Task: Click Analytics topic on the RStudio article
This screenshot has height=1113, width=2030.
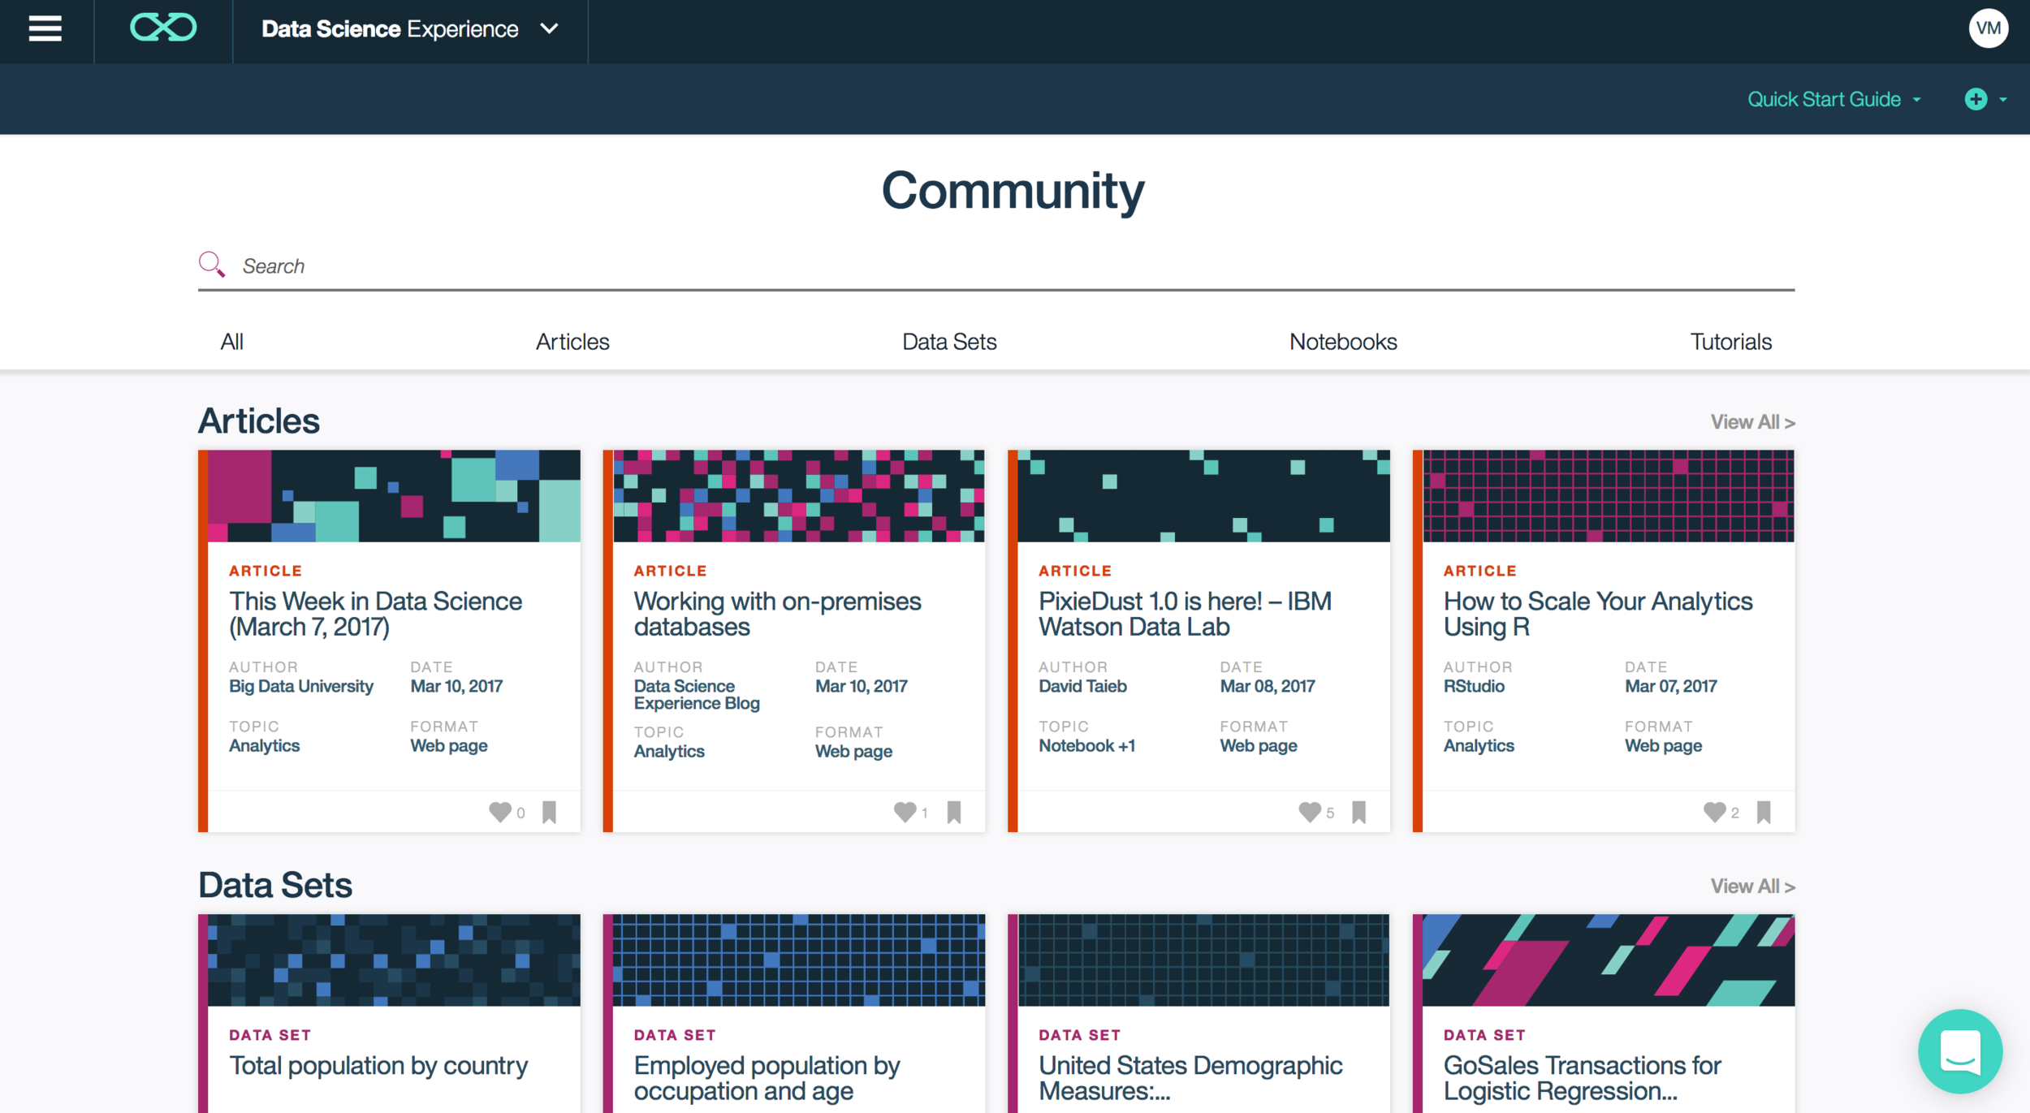Action: [x=1479, y=746]
